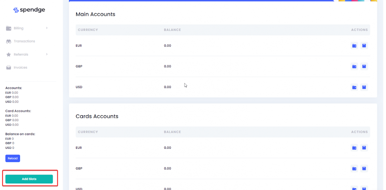The height and width of the screenshot is (190, 386).
Task: Click the ACTIONS column header in Main Accounts
Action: [360, 30]
